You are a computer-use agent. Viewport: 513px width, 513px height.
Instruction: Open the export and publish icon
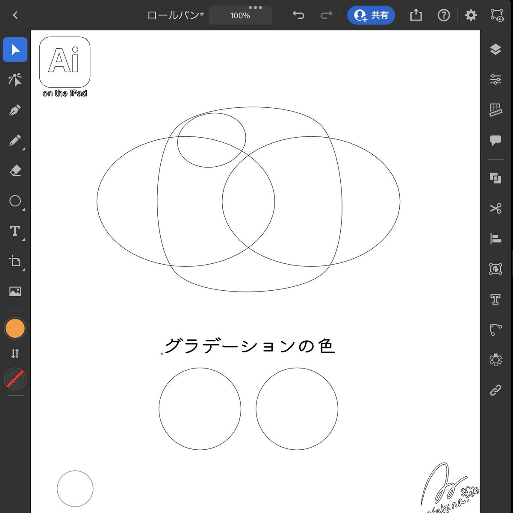pos(416,15)
